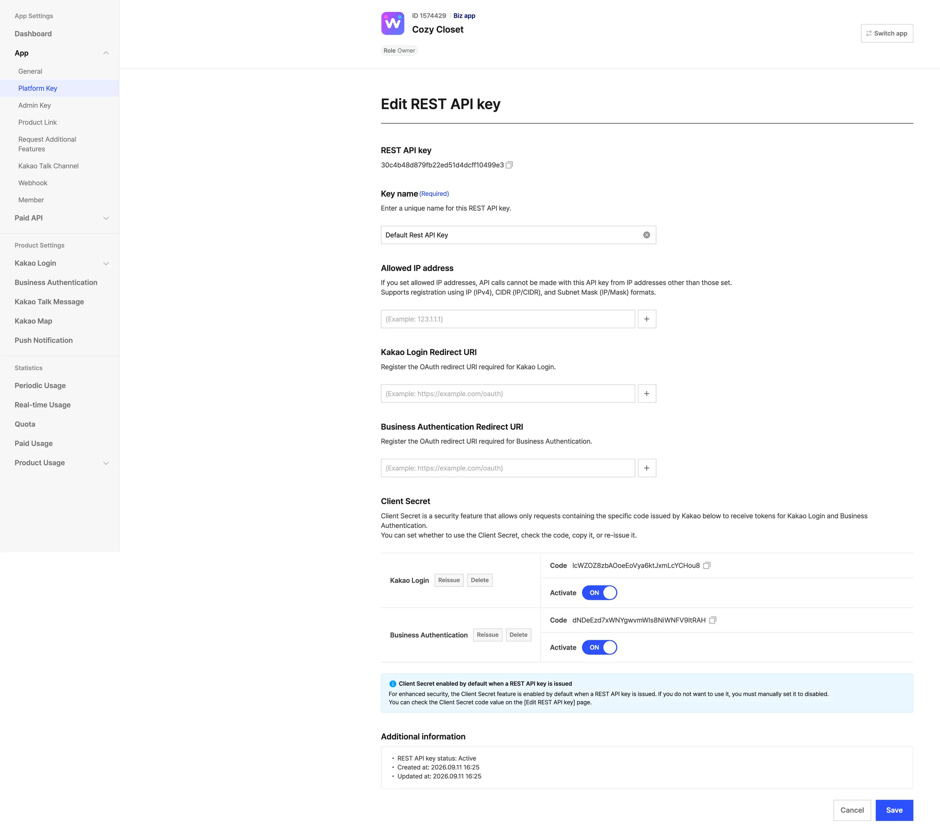The width and height of the screenshot is (940, 826).
Task: Click the Business Authentication Redirect URI input
Action: [508, 468]
